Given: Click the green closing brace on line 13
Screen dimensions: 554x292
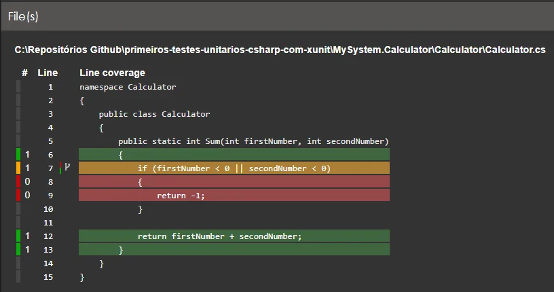Looking at the screenshot, I should 121,251.
